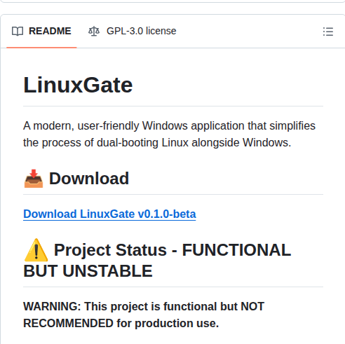Click Download LinuxGate v0.1.0-beta link
This screenshot has height=344, width=345.
pyautogui.click(x=109, y=214)
